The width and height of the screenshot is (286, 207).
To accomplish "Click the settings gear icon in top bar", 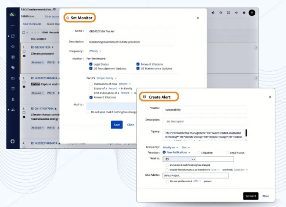I will (244, 13).
